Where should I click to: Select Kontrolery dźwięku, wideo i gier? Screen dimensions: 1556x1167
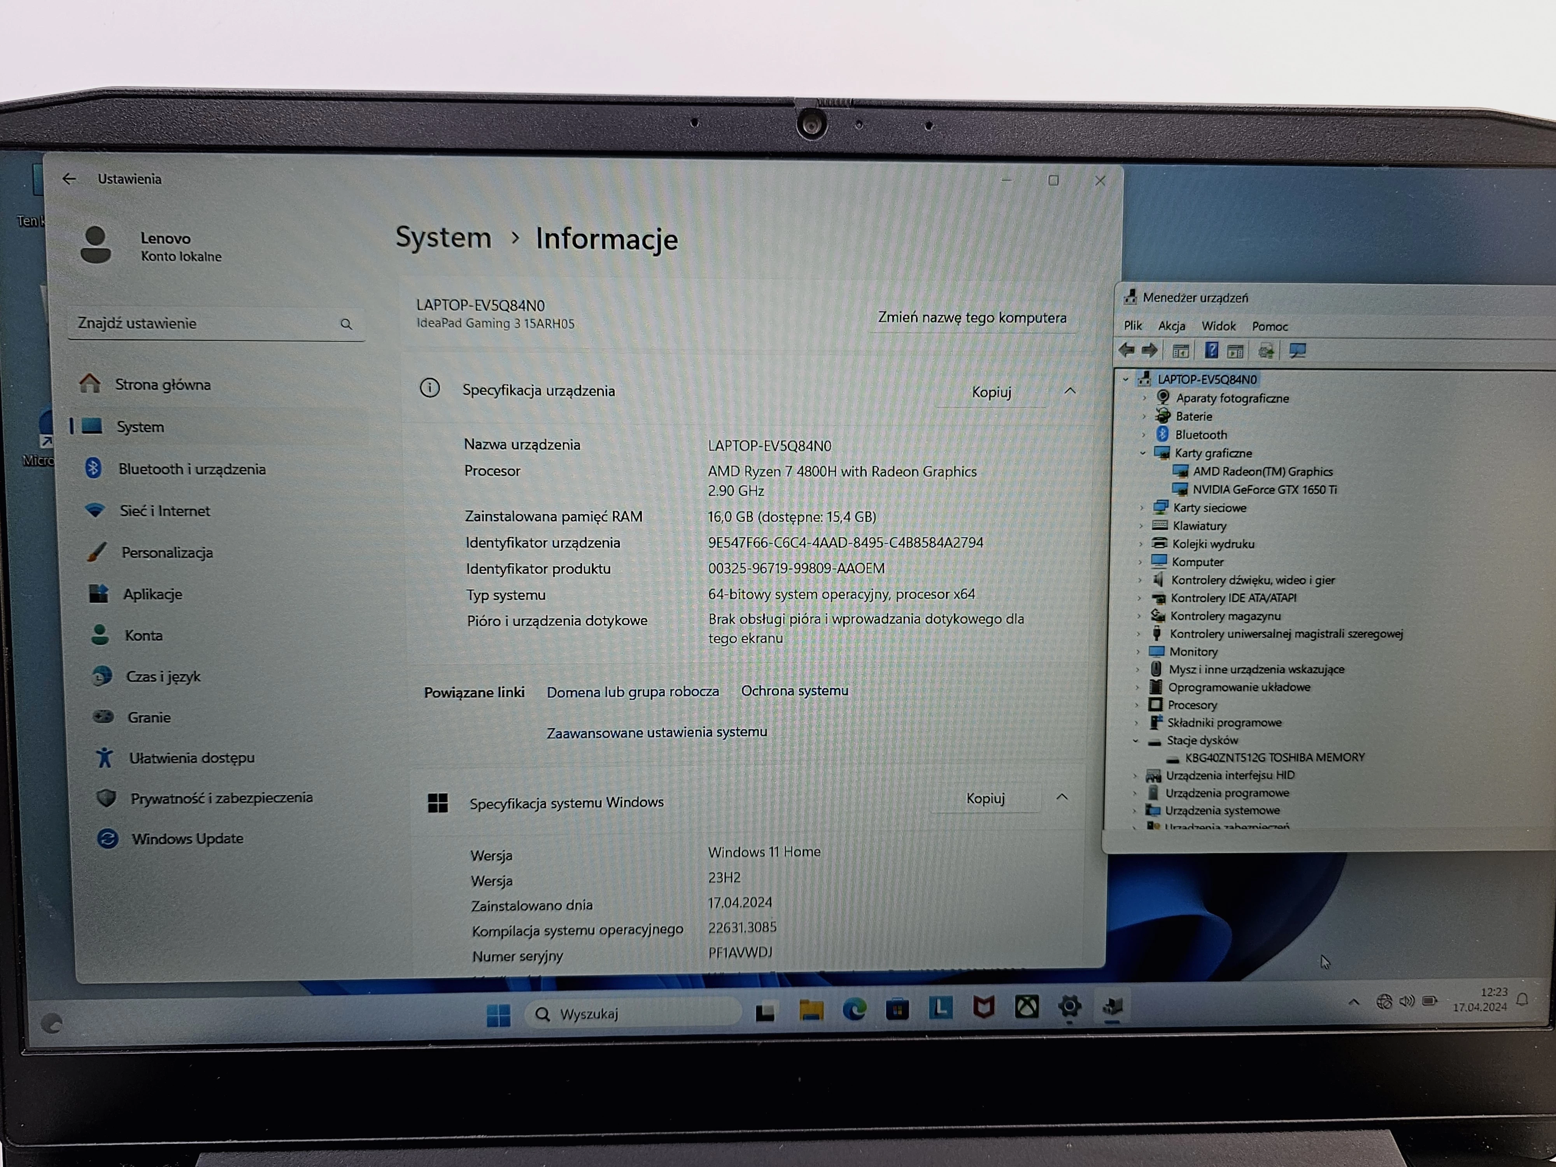pyautogui.click(x=1252, y=580)
